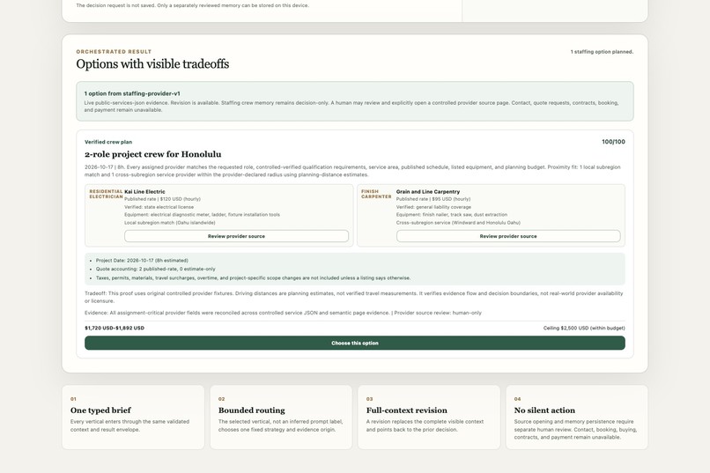Click the 'Grain and Line Carpentry' provider name
Image resolution: width=710 pixels, height=473 pixels.
point(428,191)
